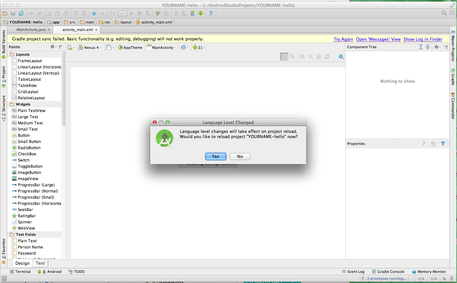
Task: Click No in the Language Level dialog
Action: tap(240, 157)
